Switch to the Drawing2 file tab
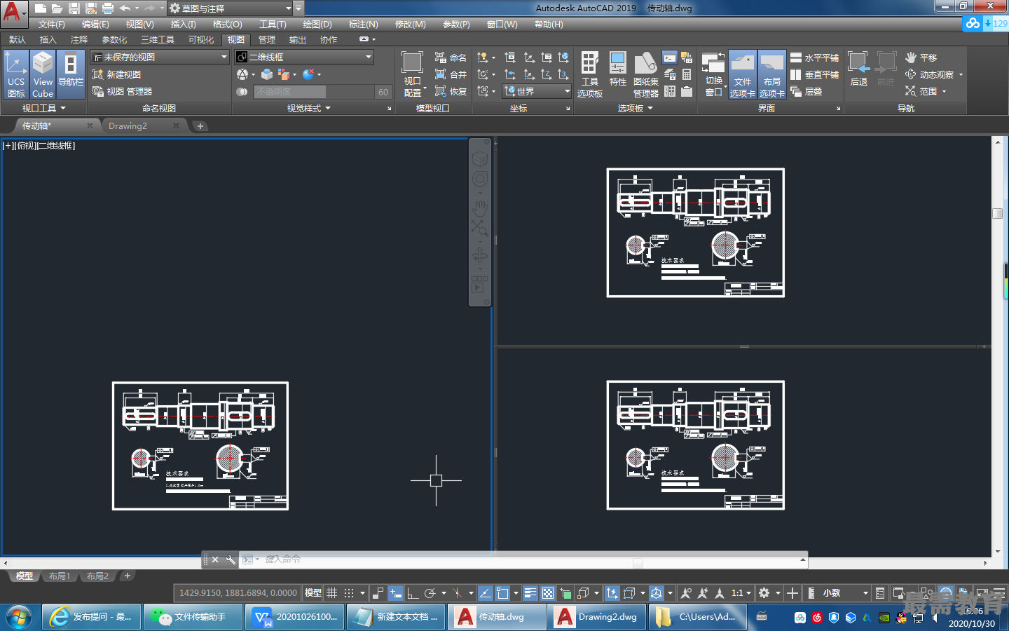Image resolution: width=1009 pixels, height=631 pixels. pos(143,125)
